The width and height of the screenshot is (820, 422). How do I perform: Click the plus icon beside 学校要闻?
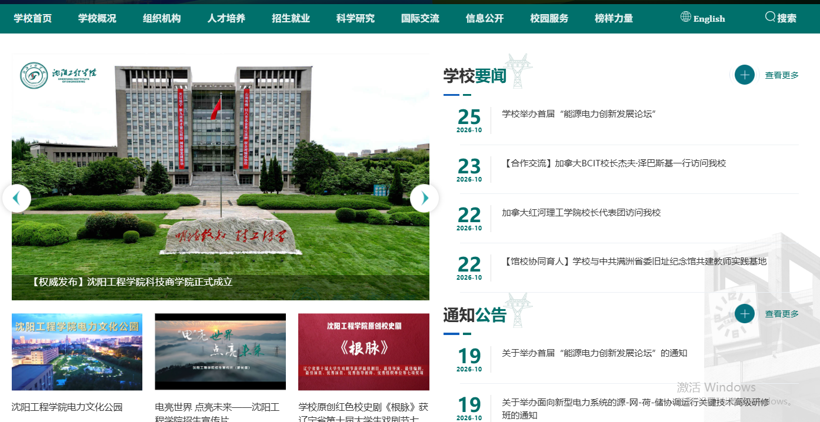[x=745, y=75]
